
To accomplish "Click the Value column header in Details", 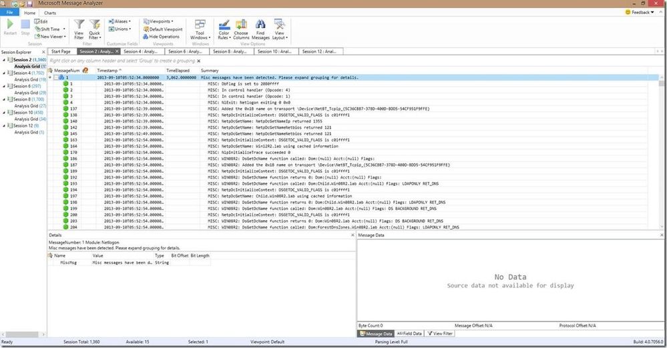I will click(x=122, y=256).
